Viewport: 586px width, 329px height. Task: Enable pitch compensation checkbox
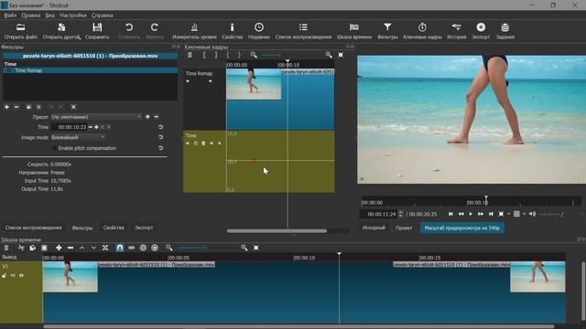point(54,148)
